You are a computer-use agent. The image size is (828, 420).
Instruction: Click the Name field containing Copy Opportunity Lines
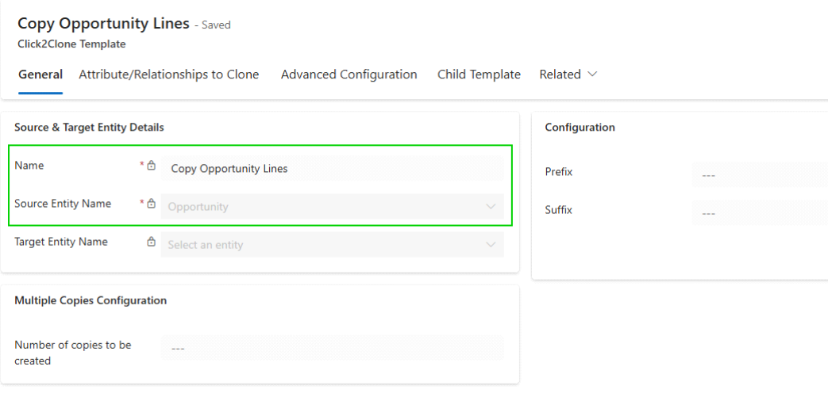332,169
